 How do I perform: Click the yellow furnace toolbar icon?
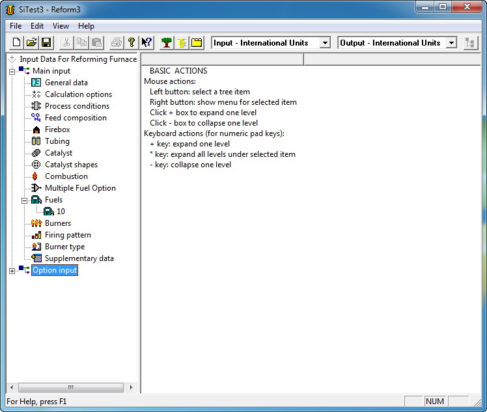point(182,42)
